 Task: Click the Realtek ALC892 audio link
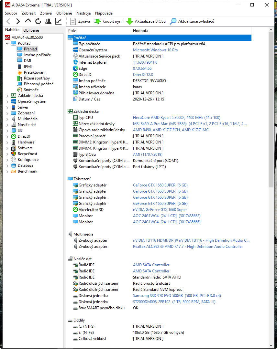click(x=188, y=247)
